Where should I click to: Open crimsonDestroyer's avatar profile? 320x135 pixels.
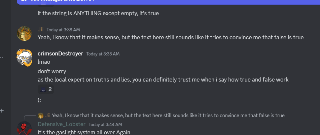coord(24,57)
